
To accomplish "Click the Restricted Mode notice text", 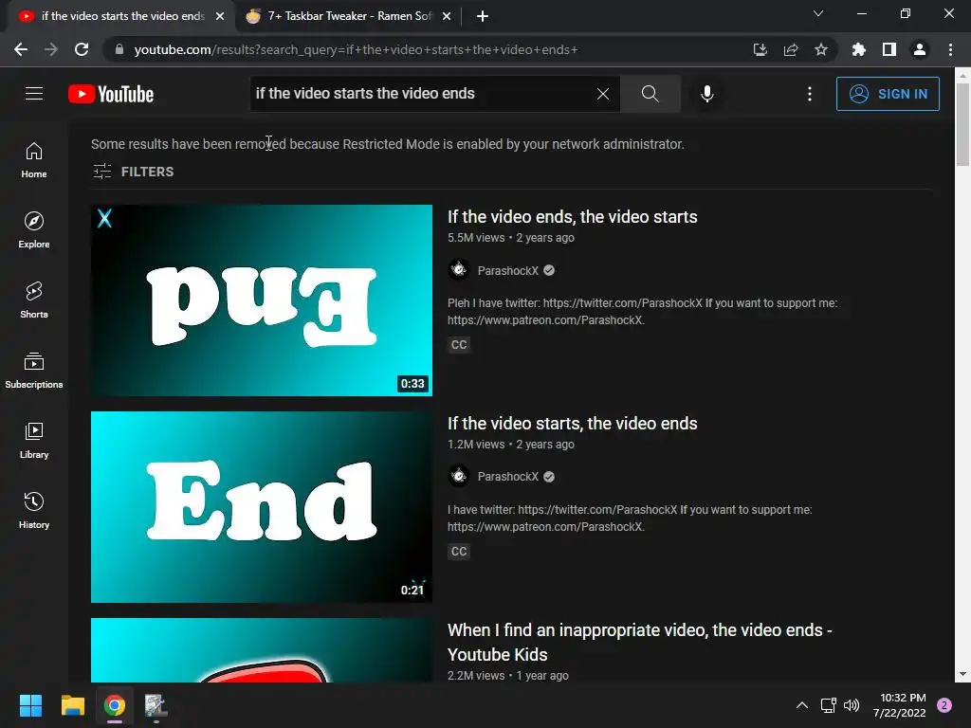I will pyautogui.click(x=388, y=144).
